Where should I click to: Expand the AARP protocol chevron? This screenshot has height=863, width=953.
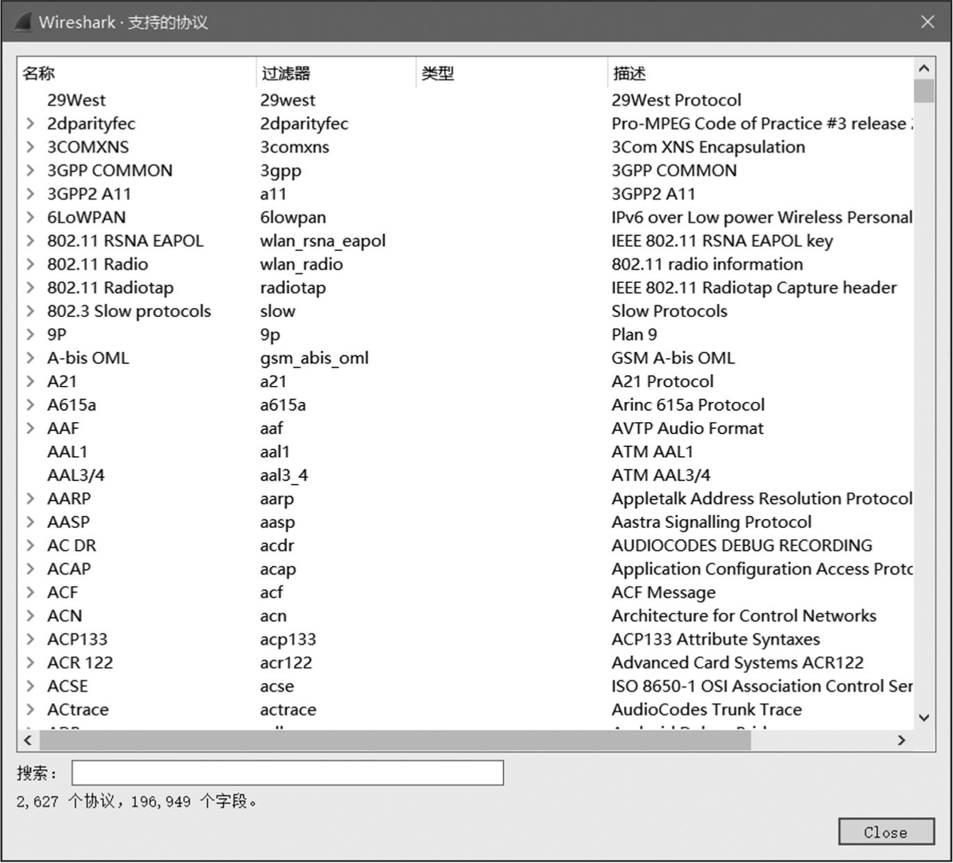point(30,499)
